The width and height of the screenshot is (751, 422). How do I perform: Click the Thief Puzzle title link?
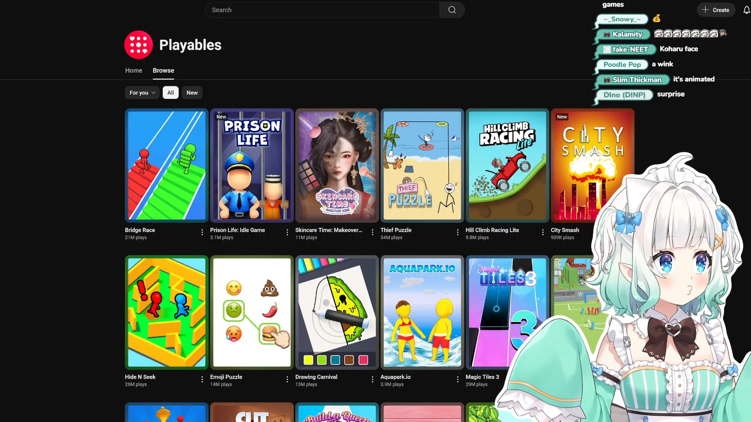point(396,230)
